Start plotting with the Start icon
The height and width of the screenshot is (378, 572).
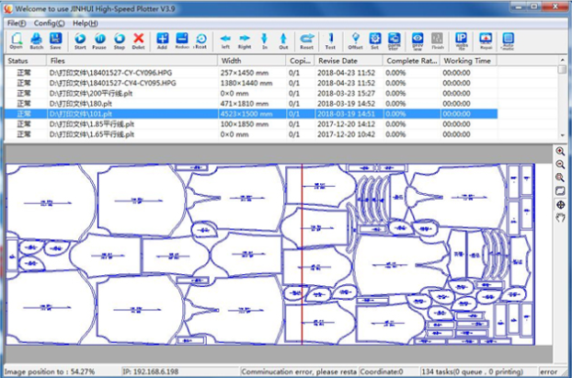pyautogui.click(x=80, y=40)
